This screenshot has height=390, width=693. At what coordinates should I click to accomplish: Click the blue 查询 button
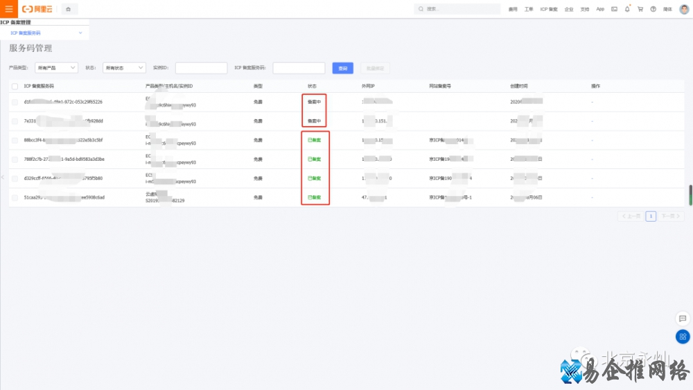342,68
